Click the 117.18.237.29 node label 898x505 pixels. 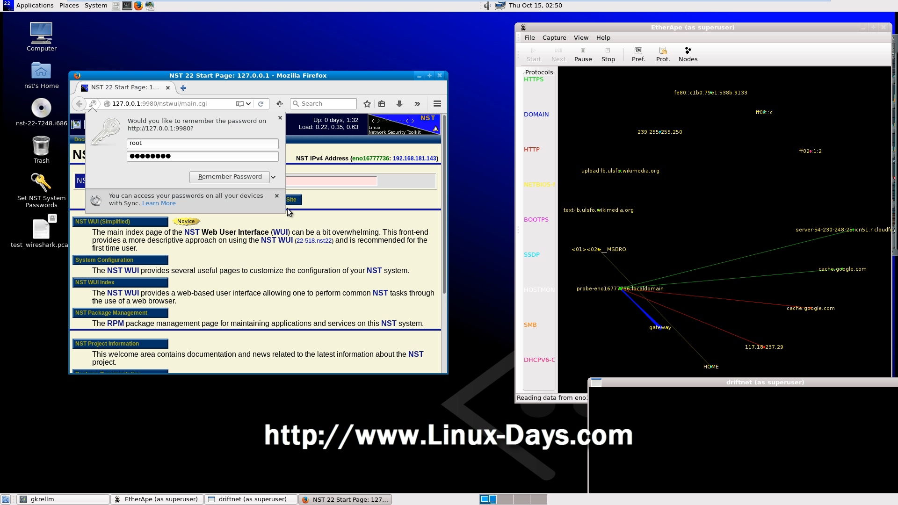tap(764, 347)
